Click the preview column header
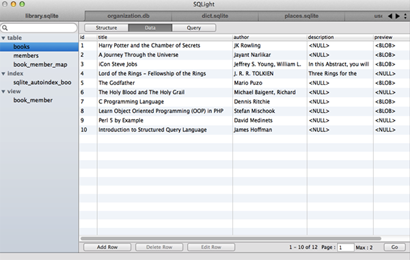 point(392,37)
